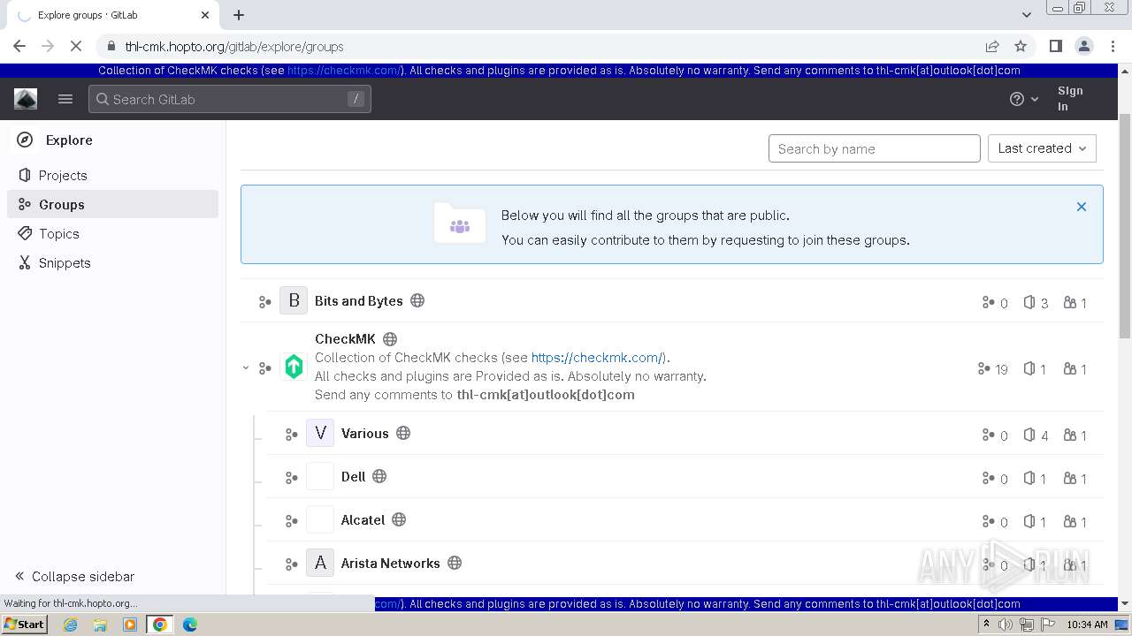The height and width of the screenshot is (636, 1132).
Task: Open Snippets in sidebar
Action: [113, 262]
